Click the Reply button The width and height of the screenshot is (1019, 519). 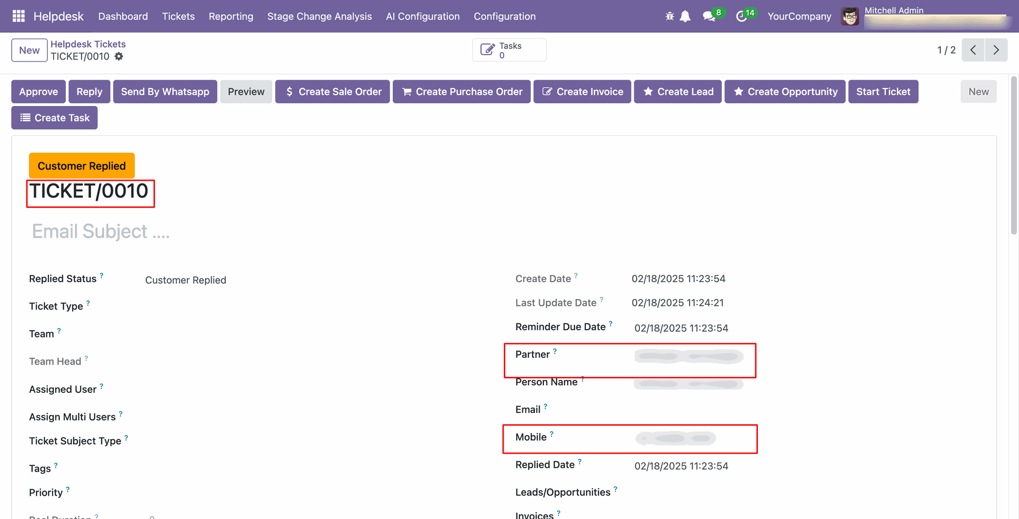pyautogui.click(x=89, y=92)
